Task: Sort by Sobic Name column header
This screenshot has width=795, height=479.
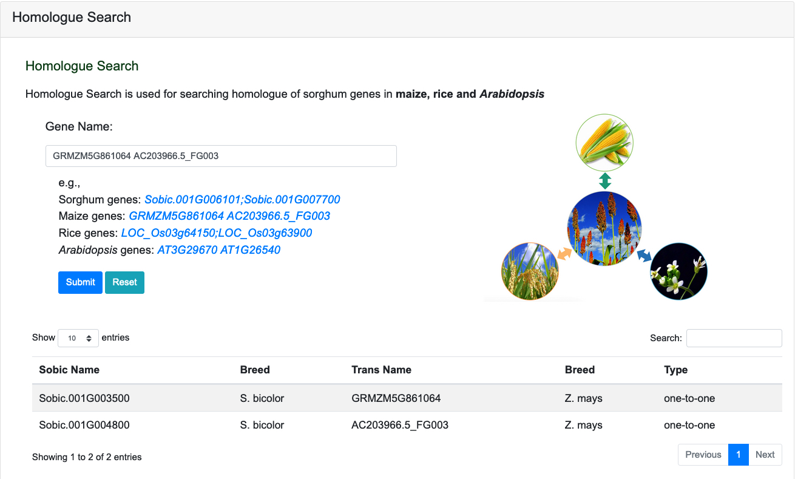Action: [x=69, y=370]
